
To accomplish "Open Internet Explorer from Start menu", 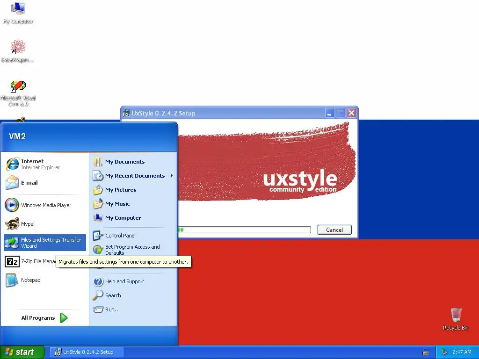I will tap(45, 164).
